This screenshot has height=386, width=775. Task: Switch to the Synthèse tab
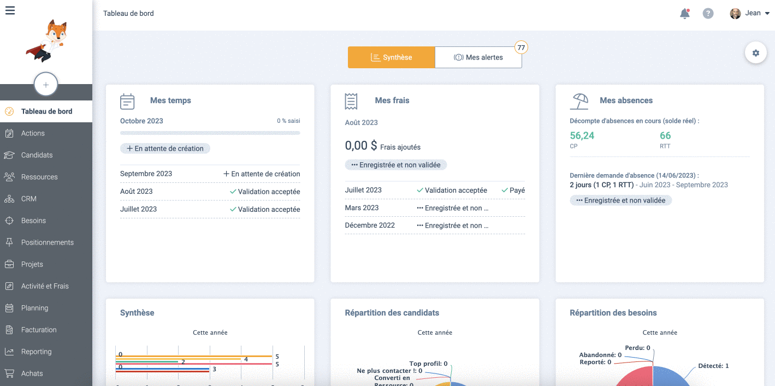coord(391,57)
